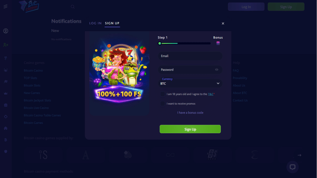Click the add-user sidebar icon
Viewport: 317px width, 178px height.
pyautogui.click(x=6, y=45)
